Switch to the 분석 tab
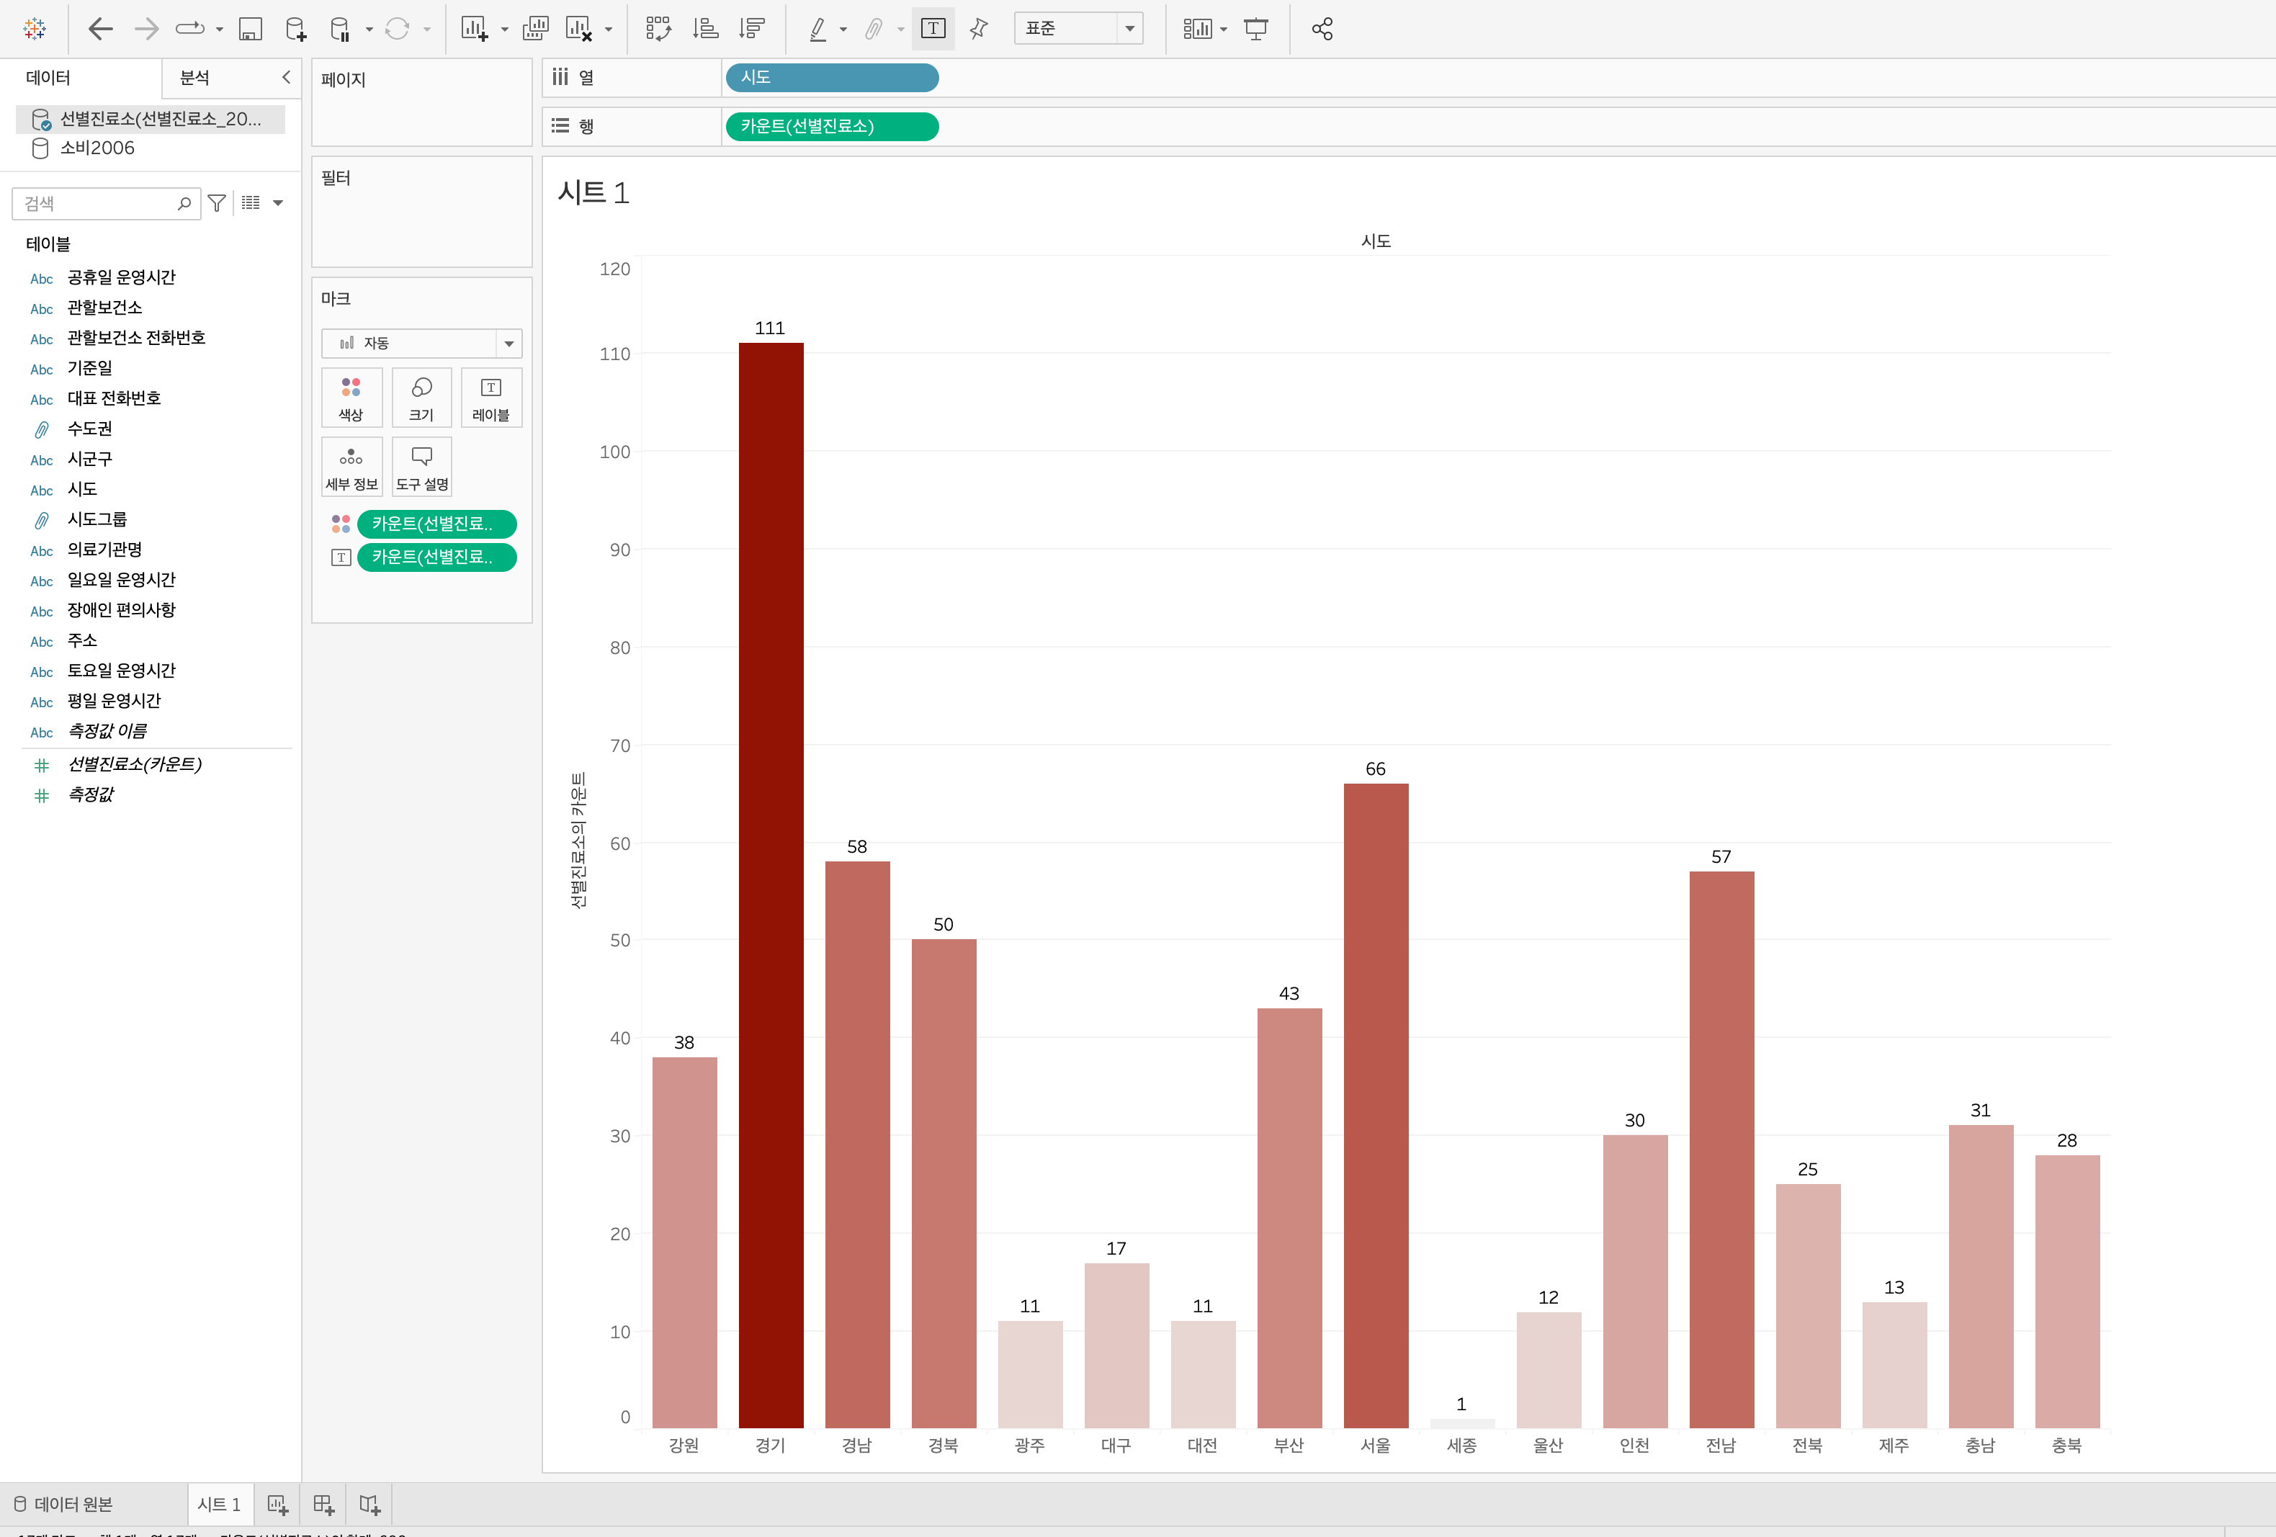 195,77
